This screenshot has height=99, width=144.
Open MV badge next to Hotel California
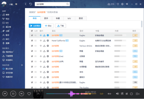[x=67, y=41]
